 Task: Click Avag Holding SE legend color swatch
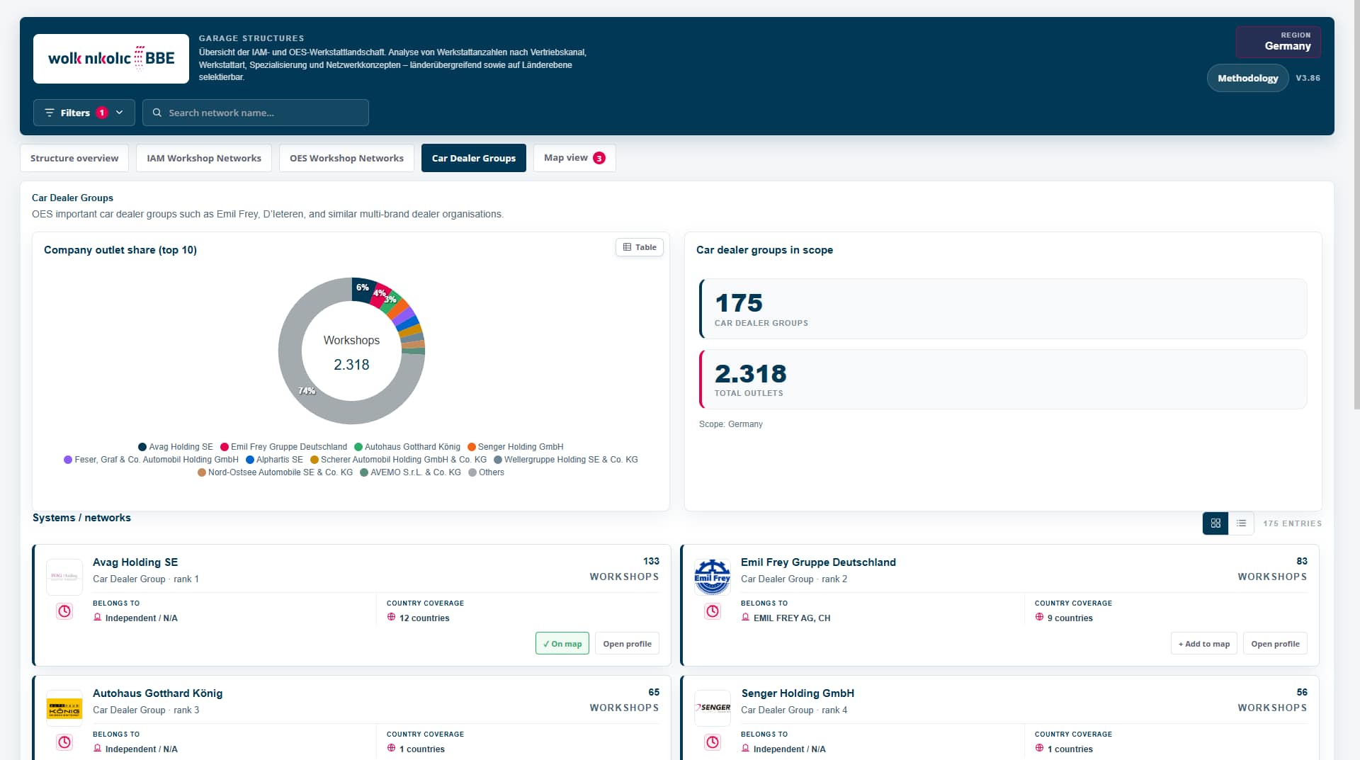point(142,447)
